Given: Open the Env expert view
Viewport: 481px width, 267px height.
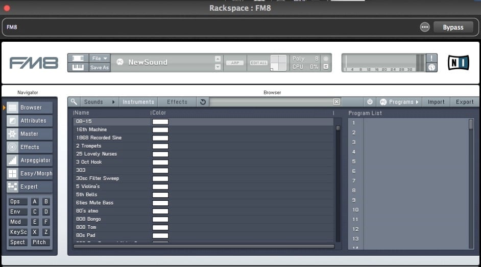Looking at the screenshot, I should tap(17, 211).
